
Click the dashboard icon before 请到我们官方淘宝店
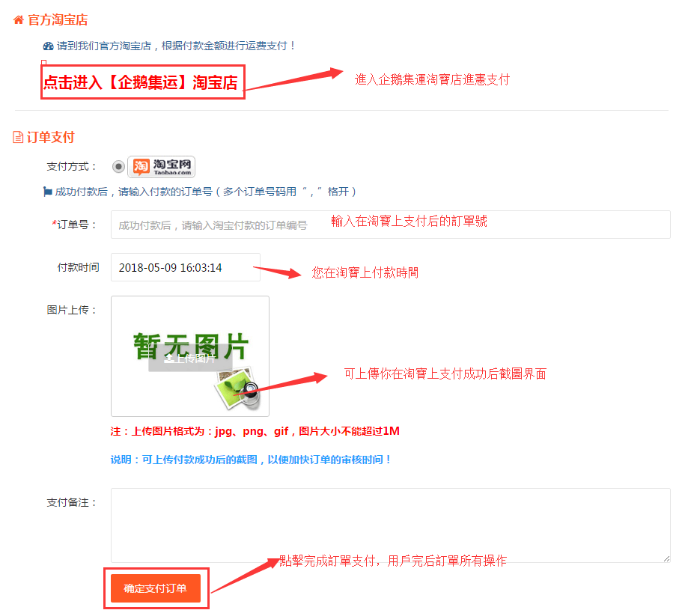click(x=48, y=46)
